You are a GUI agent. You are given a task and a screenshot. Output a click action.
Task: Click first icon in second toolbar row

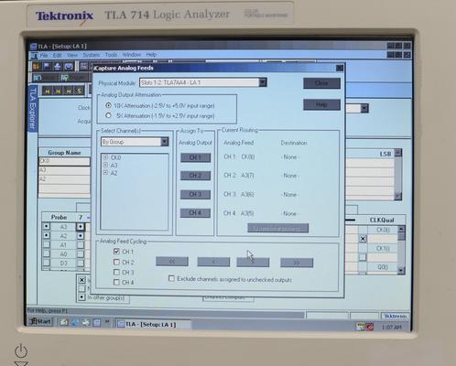[38, 78]
